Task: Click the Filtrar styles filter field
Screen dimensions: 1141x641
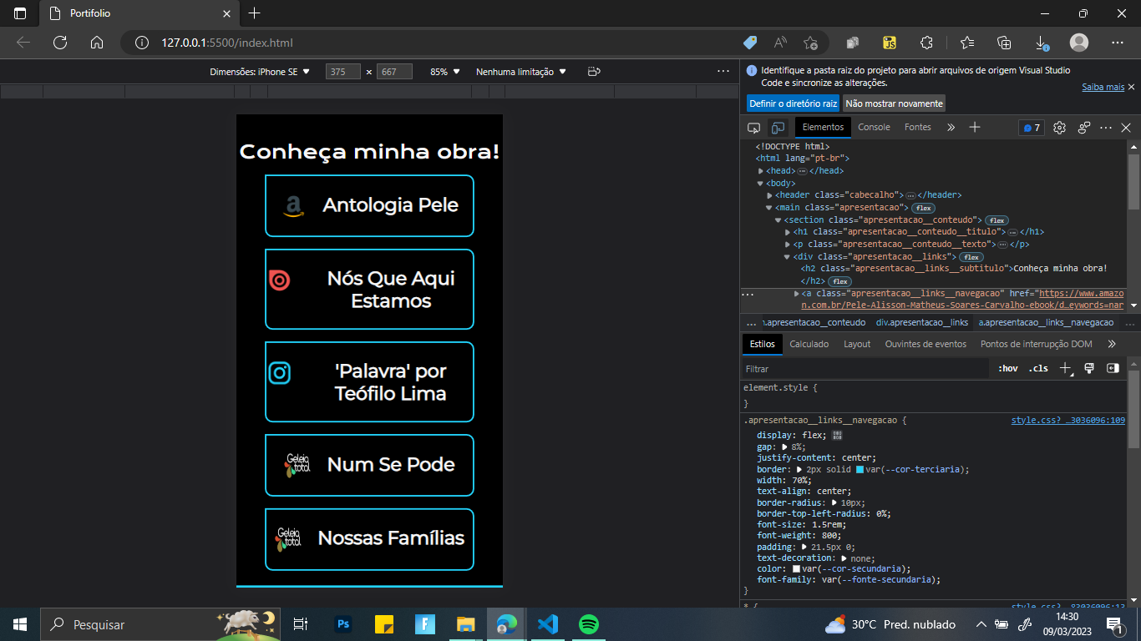Action: [x=865, y=368]
